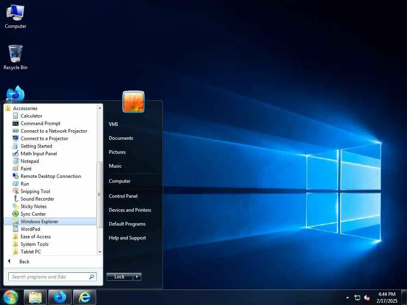
Task: Open shutdown options arrow next to Lock
Action: [137, 277]
